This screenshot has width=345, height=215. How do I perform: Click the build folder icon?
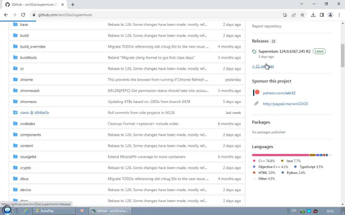click(15, 35)
